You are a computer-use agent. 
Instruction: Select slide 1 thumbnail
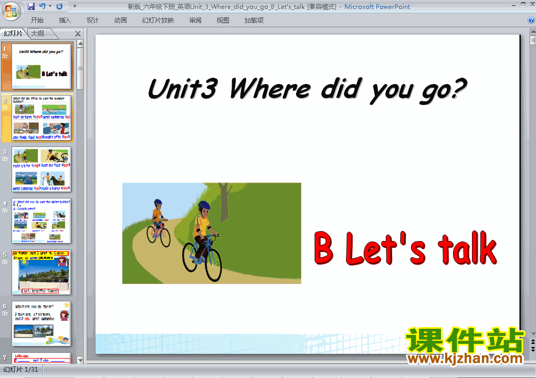41,66
